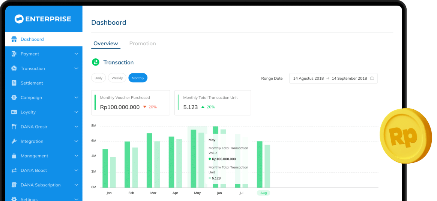Click the Monthly Voucher Purchased card
Screen dimensions: 437x201
[131, 103]
